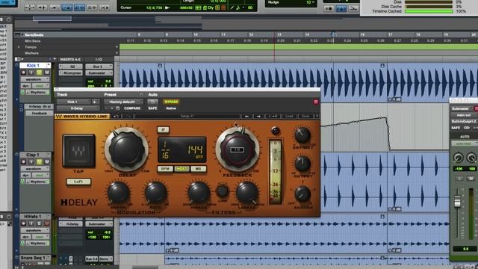Viewport: 478px width, 269px height.
Task: Solo the Kick 1 track
Action: [x=39, y=72]
